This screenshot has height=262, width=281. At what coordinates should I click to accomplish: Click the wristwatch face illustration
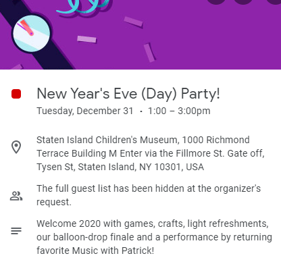point(31,34)
